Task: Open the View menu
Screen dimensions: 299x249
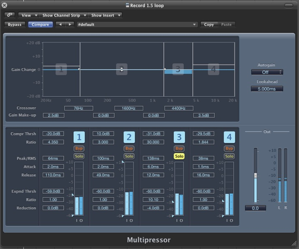Action: [29, 15]
